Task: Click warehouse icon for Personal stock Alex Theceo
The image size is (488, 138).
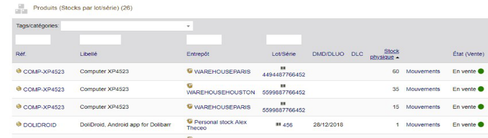Action: (189, 122)
